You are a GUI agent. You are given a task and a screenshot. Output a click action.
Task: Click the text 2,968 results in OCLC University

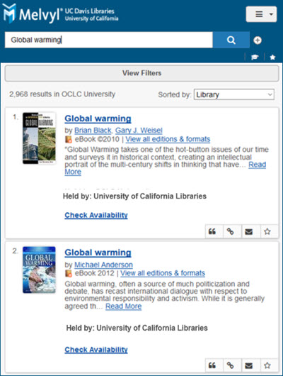62,94
